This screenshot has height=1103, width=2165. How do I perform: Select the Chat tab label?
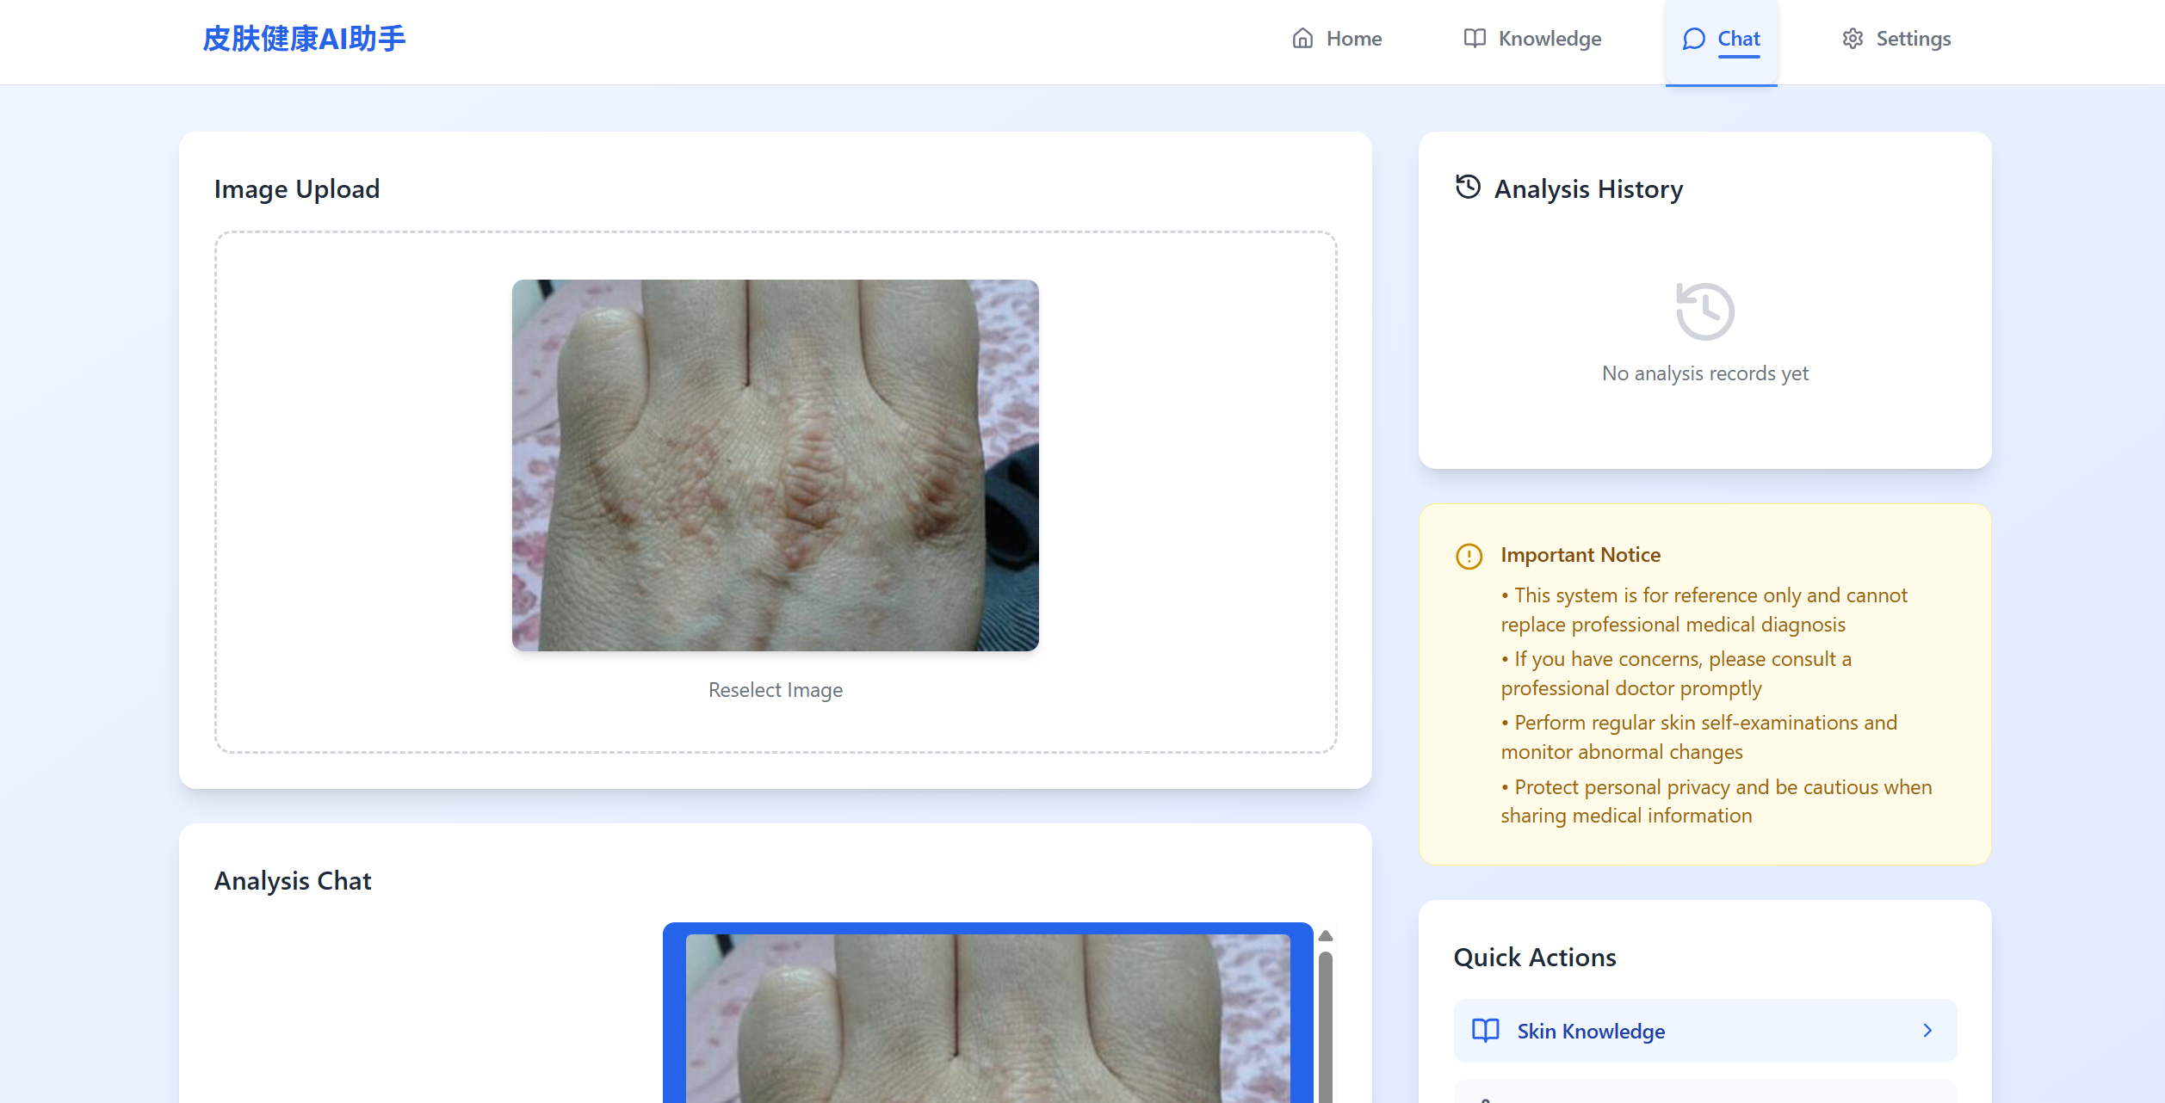pyautogui.click(x=1738, y=39)
